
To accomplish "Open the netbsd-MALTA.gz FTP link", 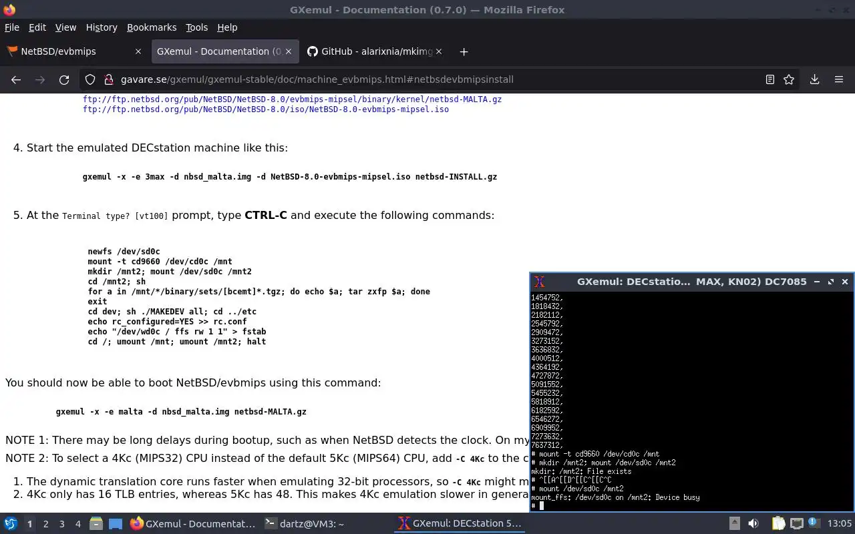I will coord(292,99).
